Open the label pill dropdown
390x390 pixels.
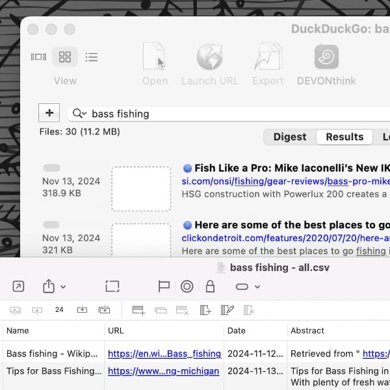(248, 286)
